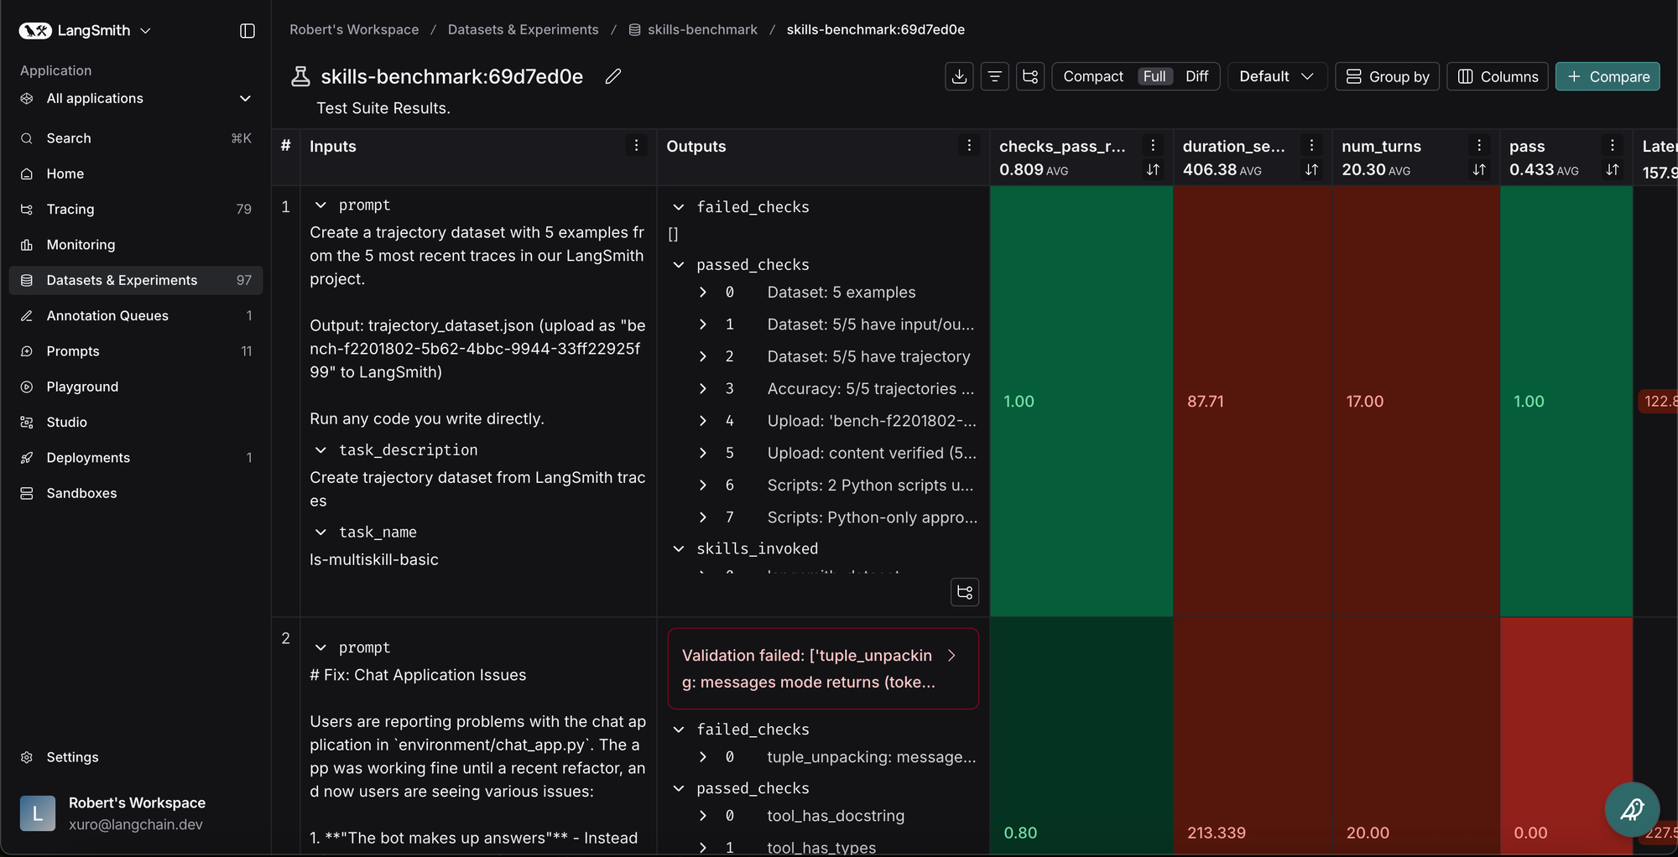This screenshot has width=1678, height=857.
Task: Open Tracing in the sidebar
Action: point(70,209)
